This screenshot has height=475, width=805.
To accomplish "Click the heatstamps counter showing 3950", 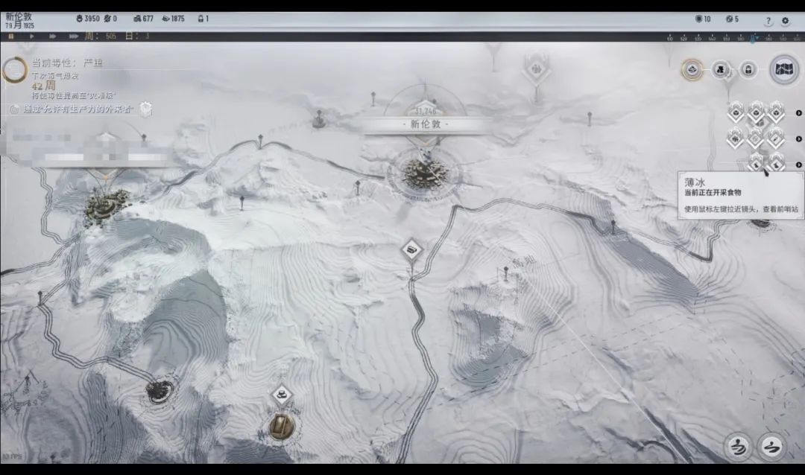I will click(x=88, y=19).
